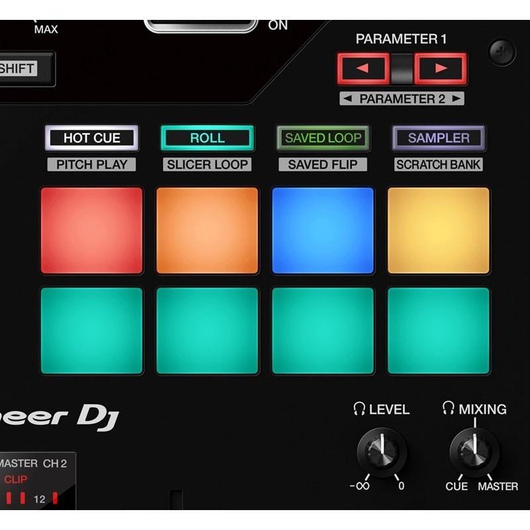Image resolution: width=530 pixels, height=530 pixels.
Task: Switch to SAMPLER mode
Action: [x=437, y=138]
